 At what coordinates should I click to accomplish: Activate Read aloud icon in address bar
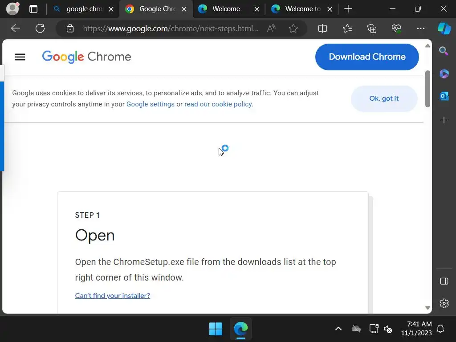point(271,28)
